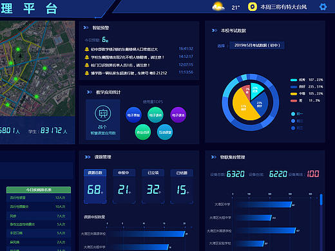The image size is (335, 251).
Task: Click the dark blue pie slice
Action: (261, 104)
